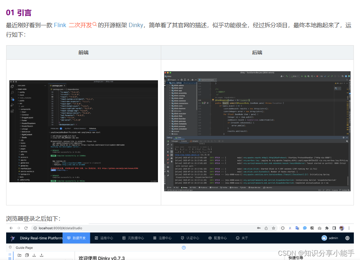360x260 pixels.
Task: Switch to OUTPUT tab in VS Code panel
Action: (x=68, y=129)
